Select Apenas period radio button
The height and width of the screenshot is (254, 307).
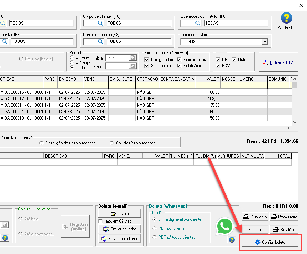(72, 57)
